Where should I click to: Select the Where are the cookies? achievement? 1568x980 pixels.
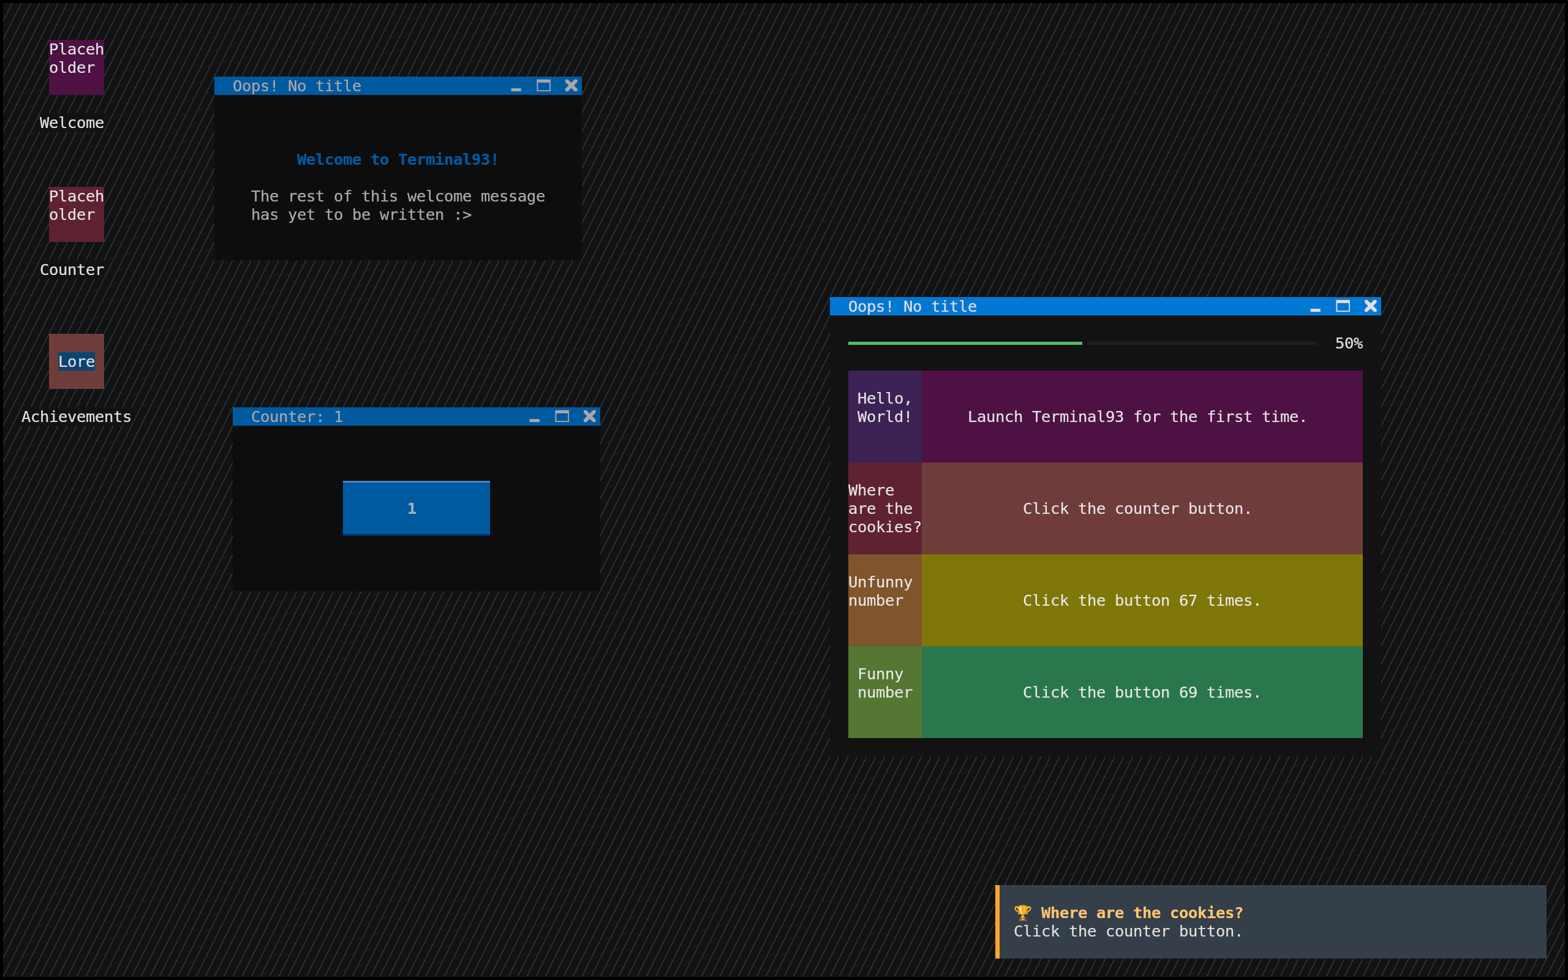tap(1105, 509)
